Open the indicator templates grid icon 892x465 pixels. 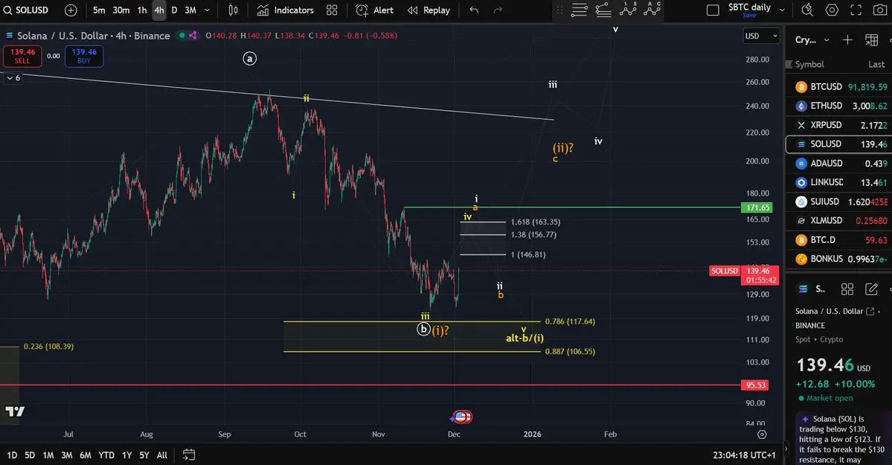(332, 10)
